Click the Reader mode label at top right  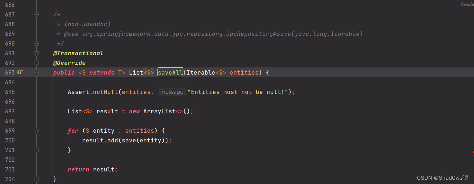(x=467, y=4)
